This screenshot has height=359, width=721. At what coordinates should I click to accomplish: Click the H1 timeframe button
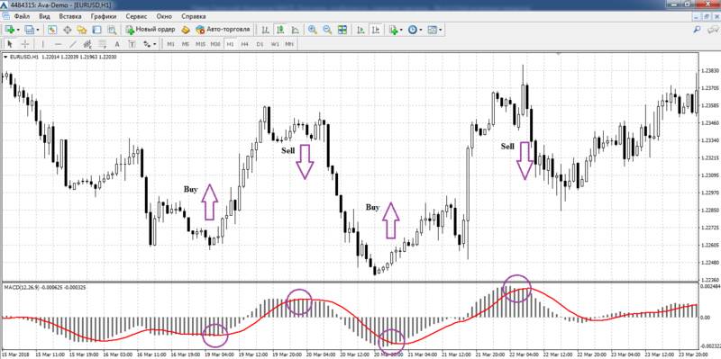pos(230,44)
